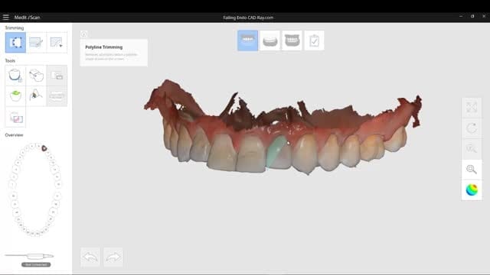The height and width of the screenshot is (275, 490).
Task: Click the magnifier zoom icon
Action: coord(472,170)
